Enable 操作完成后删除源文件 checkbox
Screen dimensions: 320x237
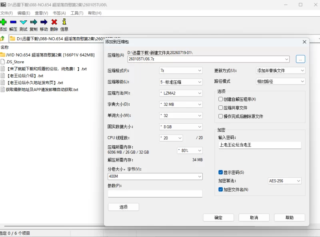pos(220,116)
